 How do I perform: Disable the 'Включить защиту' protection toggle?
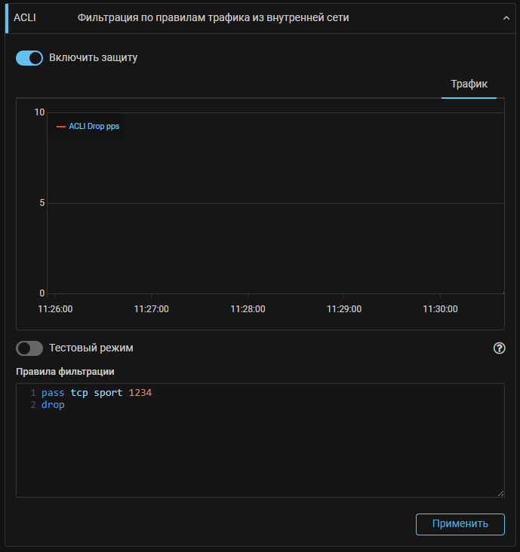29,58
